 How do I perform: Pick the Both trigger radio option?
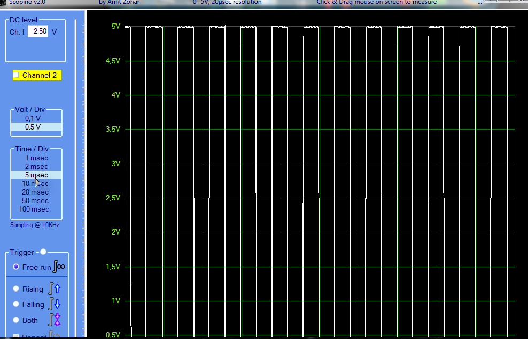pyautogui.click(x=16, y=320)
